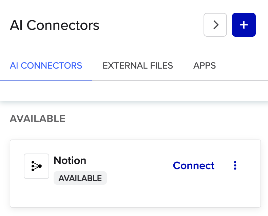Click gray background beside the AVAILABLE heading
The image size is (268, 216).
163,119
